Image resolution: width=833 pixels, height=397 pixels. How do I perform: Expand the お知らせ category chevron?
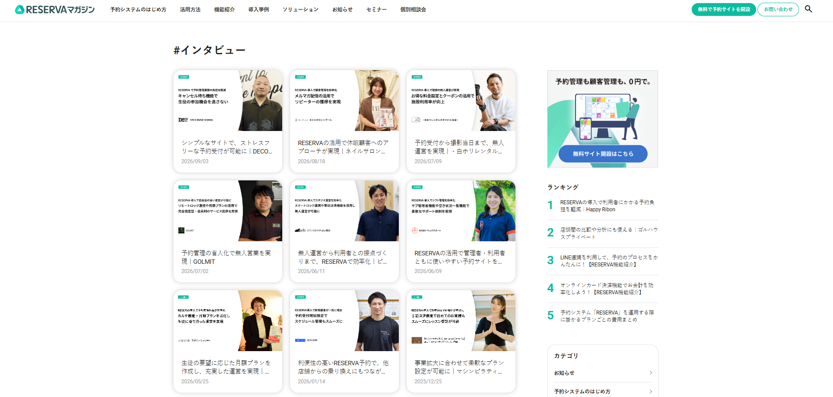[651, 373]
